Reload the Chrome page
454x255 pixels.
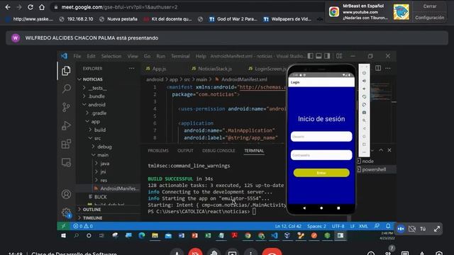click(x=30, y=7)
